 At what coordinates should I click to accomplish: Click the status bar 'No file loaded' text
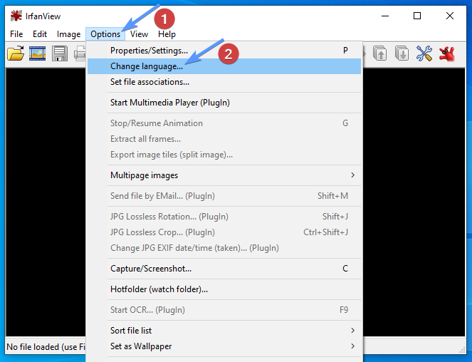point(46,347)
